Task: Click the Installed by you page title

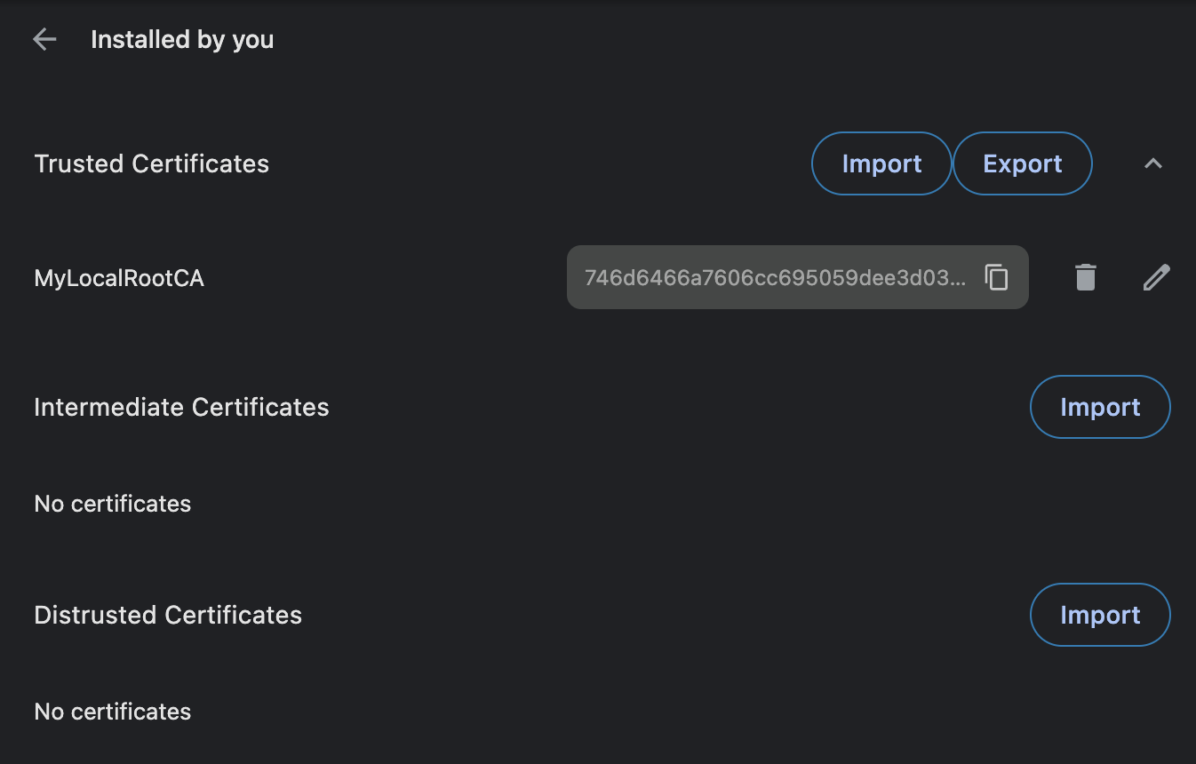Action: (x=182, y=39)
